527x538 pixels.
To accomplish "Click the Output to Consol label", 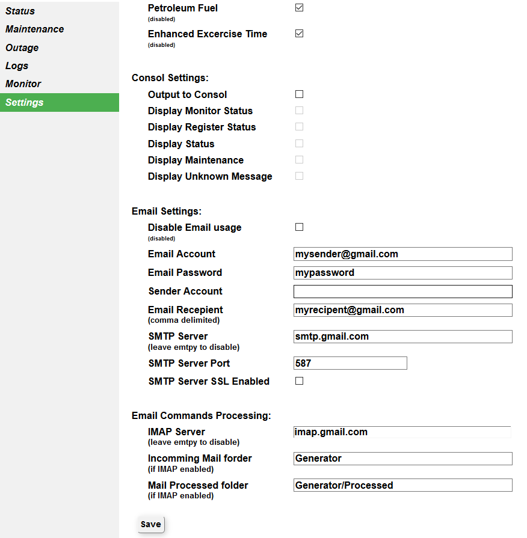I will [x=187, y=95].
